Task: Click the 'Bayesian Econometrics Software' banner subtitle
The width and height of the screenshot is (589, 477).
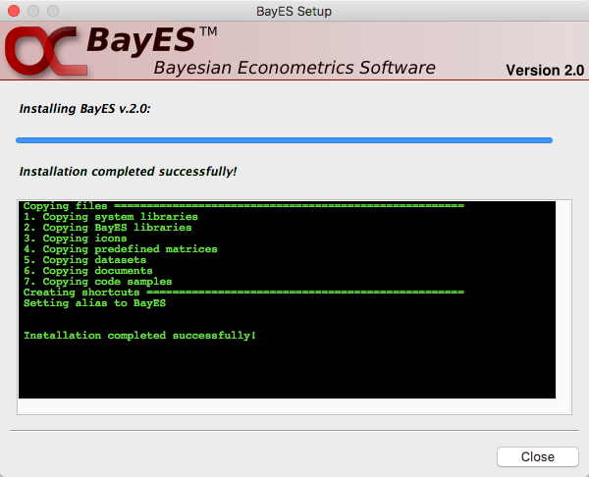Action: (x=294, y=68)
